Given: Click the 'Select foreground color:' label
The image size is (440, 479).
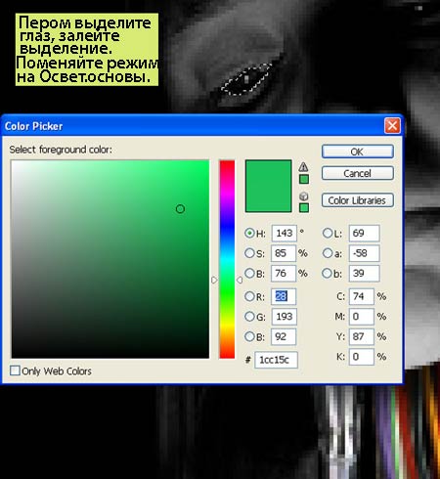Looking at the screenshot, I should 61,150.
